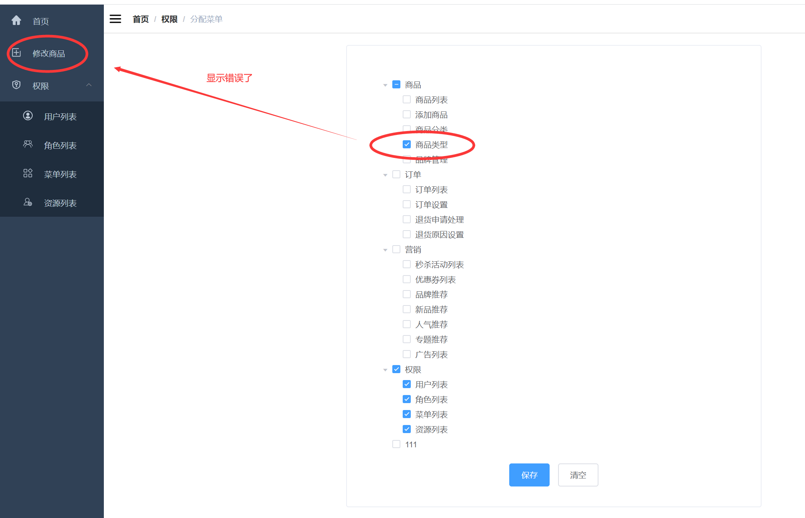Click the 保存 button
This screenshot has width=805, height=518.
tap(529, 475)
